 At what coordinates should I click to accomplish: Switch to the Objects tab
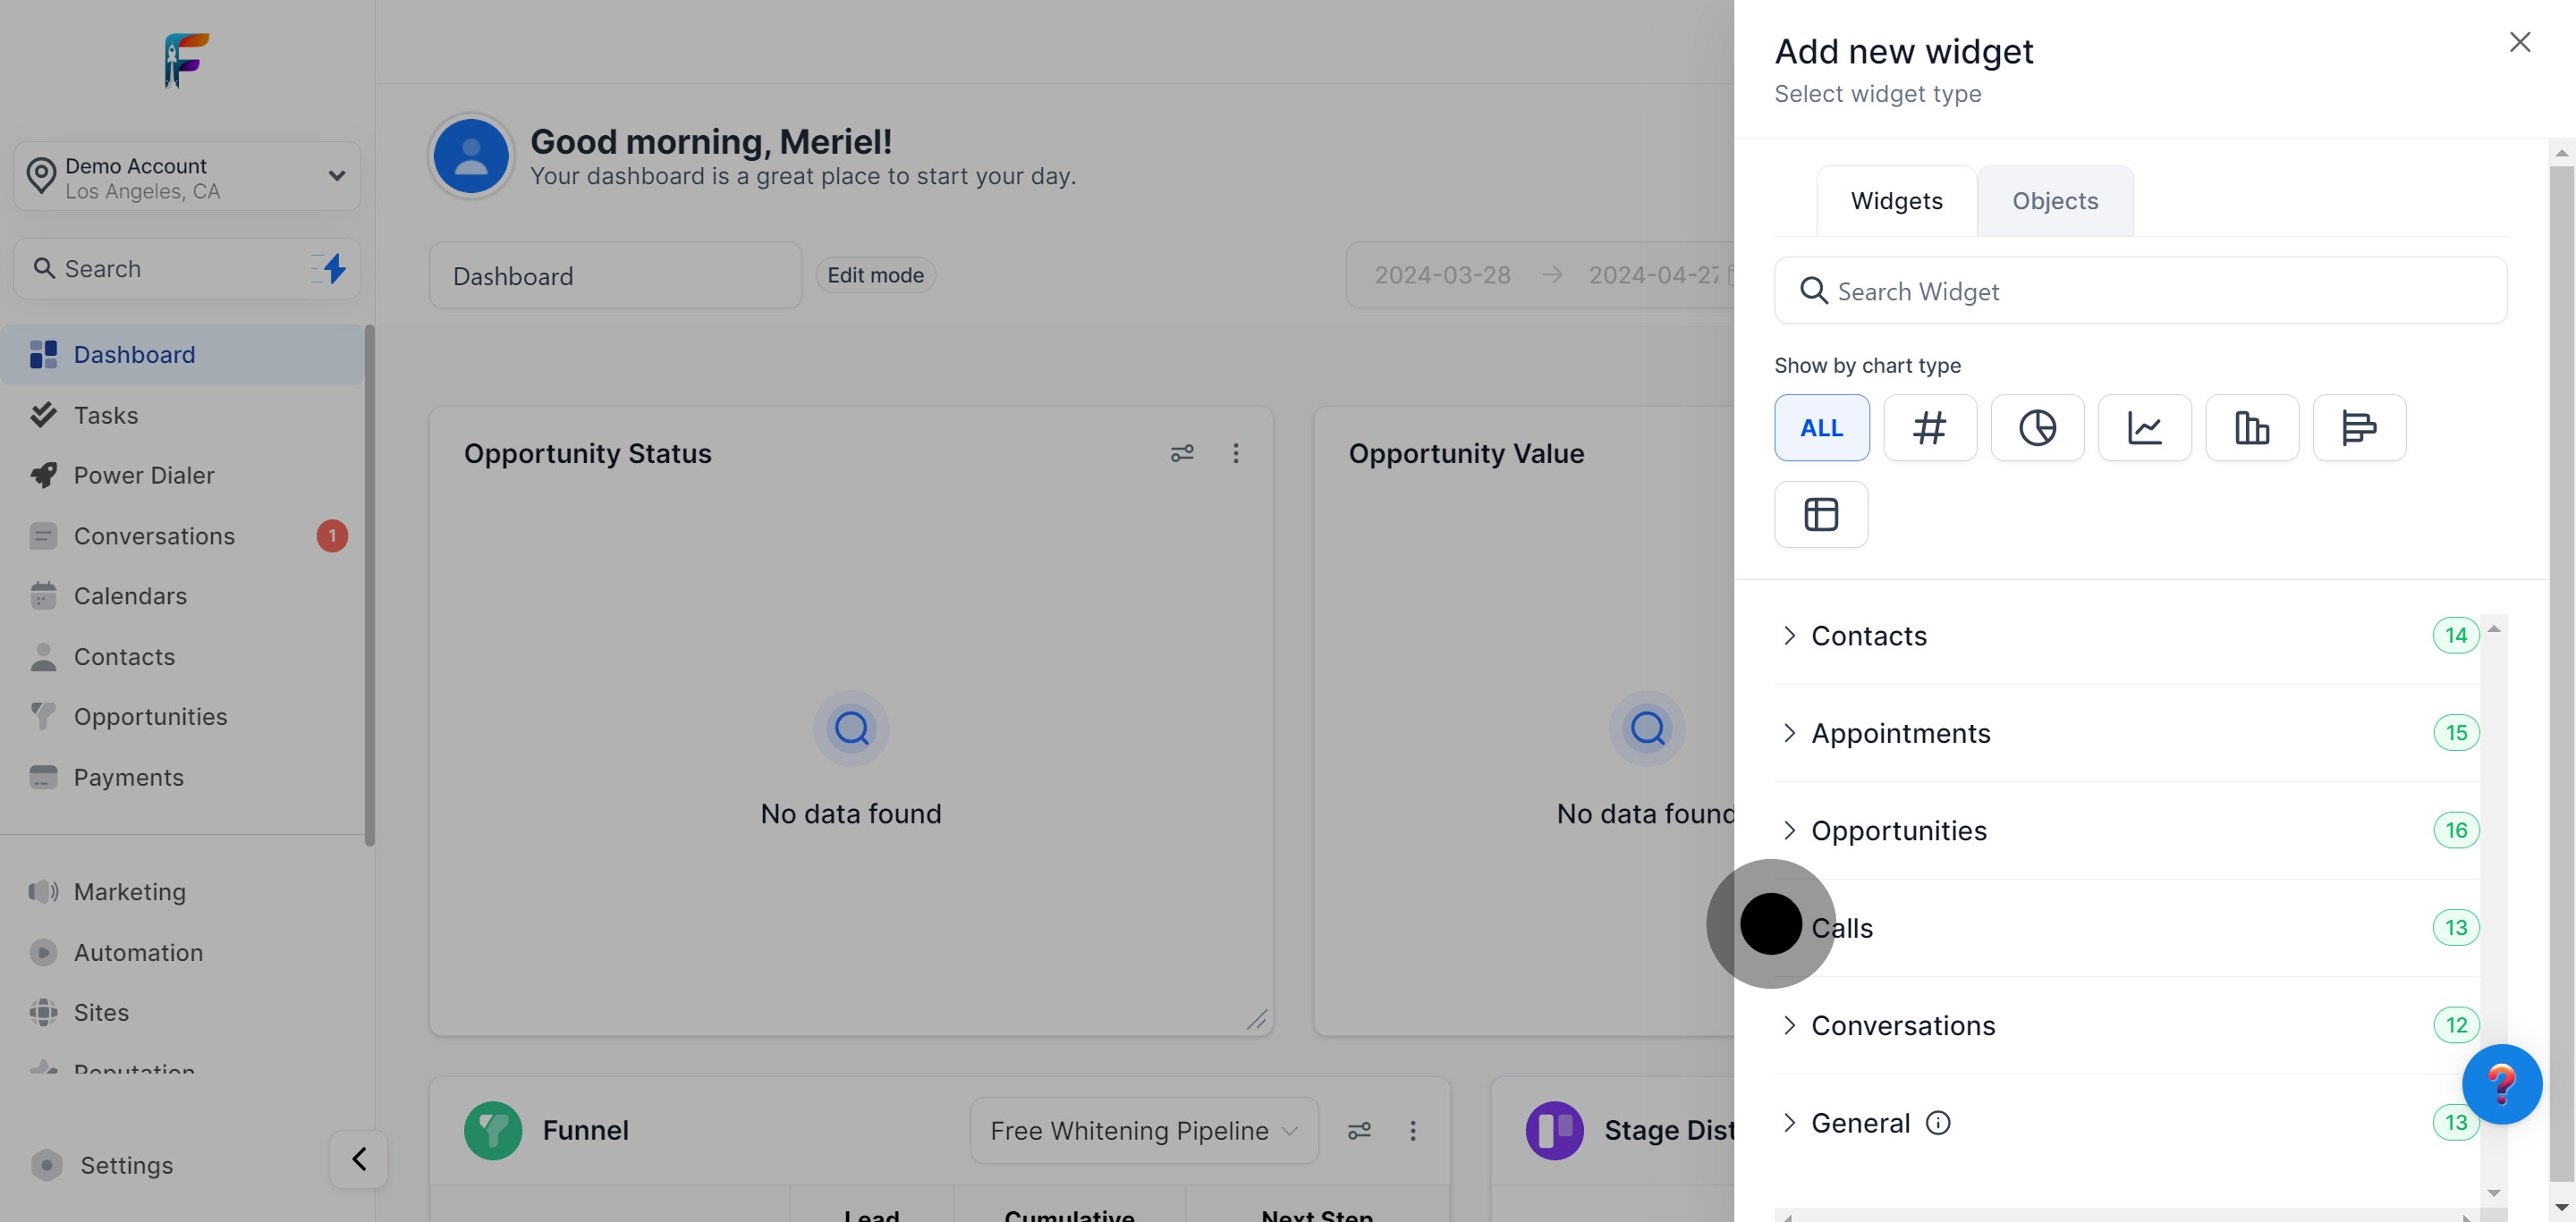2054,201
